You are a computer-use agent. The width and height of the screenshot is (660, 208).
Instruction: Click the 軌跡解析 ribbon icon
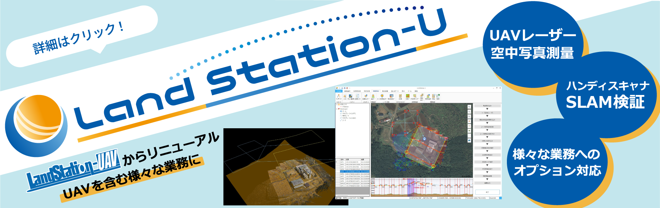(391, 97)
